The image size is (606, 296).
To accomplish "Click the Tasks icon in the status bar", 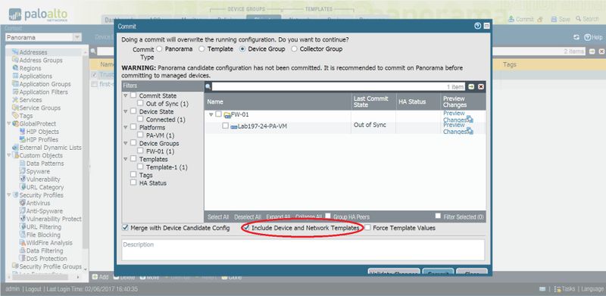I will 558,289.
